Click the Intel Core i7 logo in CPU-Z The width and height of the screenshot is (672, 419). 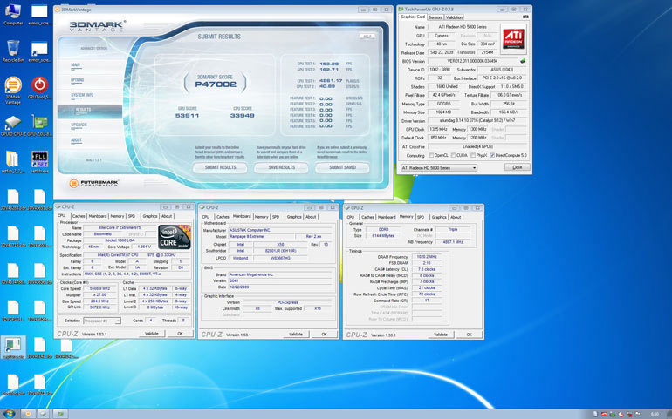pyautogui.click(x=174, y=237)
